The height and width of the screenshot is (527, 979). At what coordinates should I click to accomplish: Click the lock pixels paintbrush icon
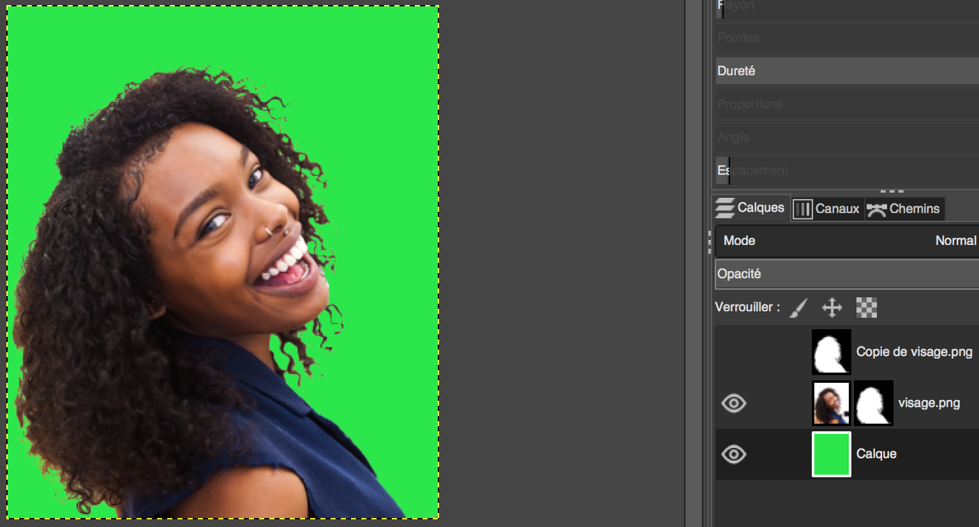pyautogui.click(x=798, y=308)
